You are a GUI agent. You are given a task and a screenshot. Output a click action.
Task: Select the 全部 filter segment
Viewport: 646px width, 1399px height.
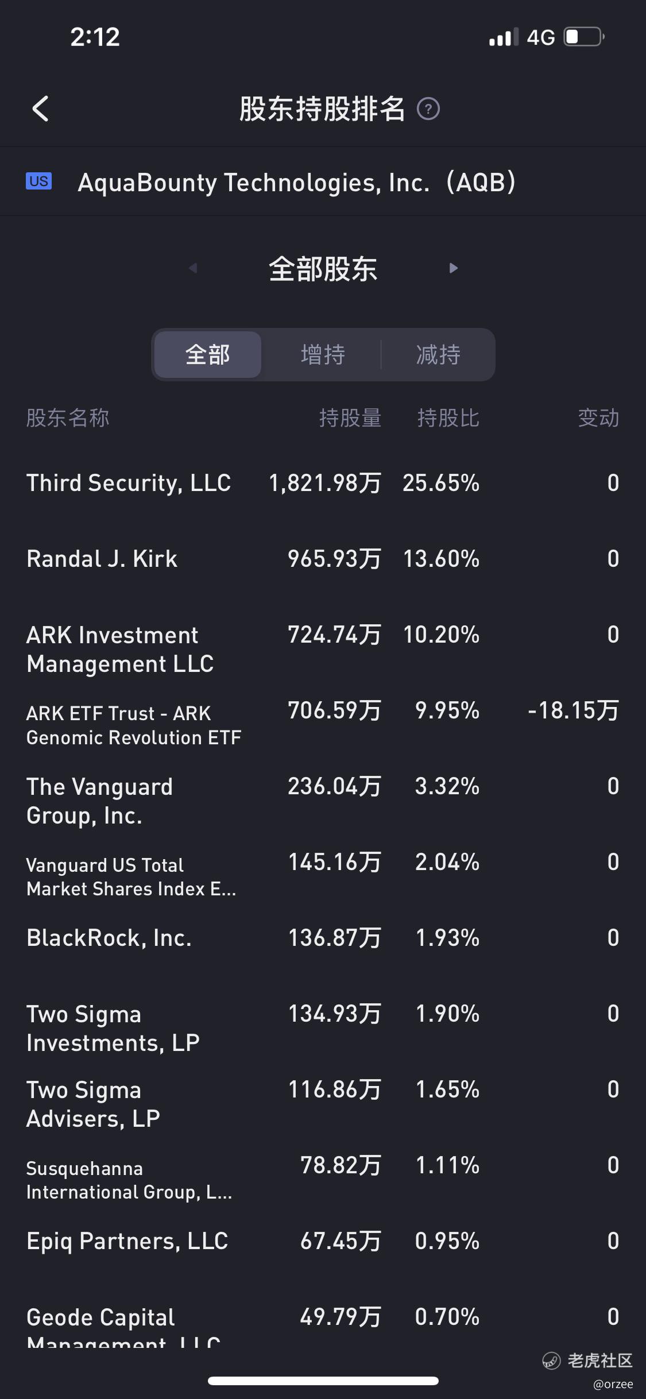(208, 354)
